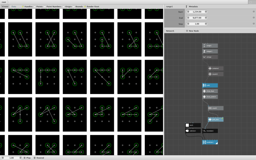Click the Start value field 1,234.00
The width and height of the screenshot is (256, 160).
tap(197, 12)
